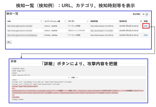Click the <html lang="ja"> code line
Image resolution: width=156 pixels, height=107 pixels.
click(x=18, y=71)
